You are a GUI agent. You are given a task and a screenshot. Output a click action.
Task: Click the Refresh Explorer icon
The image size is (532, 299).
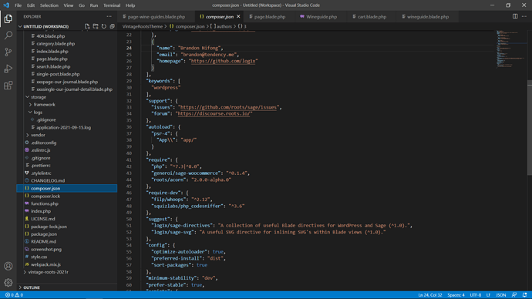104,26
